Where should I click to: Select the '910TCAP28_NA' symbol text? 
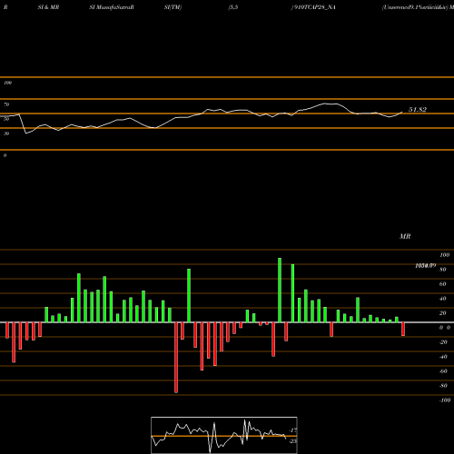[314, 7]
